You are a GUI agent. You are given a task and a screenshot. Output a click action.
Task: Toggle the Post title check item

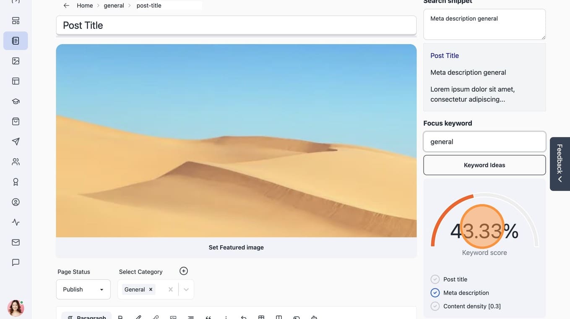(x=435, y=279)
